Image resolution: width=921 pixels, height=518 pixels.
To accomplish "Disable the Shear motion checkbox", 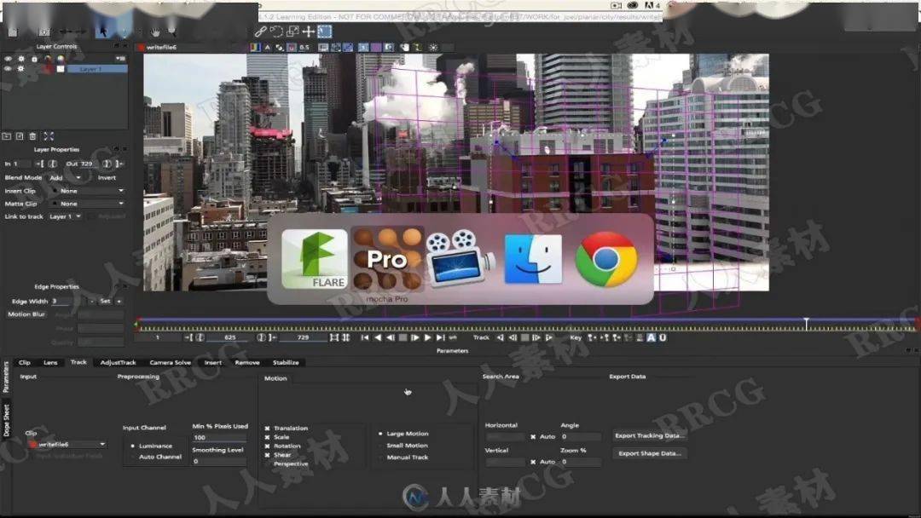I will click(x=268, y=455).
